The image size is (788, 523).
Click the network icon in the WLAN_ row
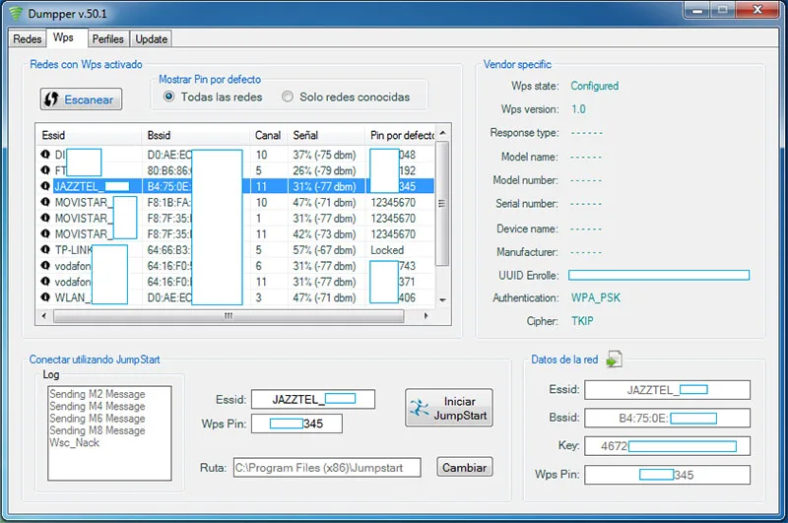[45, 296]
